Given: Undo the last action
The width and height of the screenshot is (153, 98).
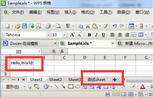Looking at the screenshot, I should (115, 26).
